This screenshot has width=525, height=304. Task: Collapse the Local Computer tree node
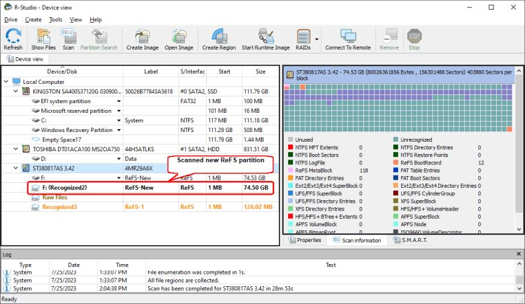[x=6, y=82]
